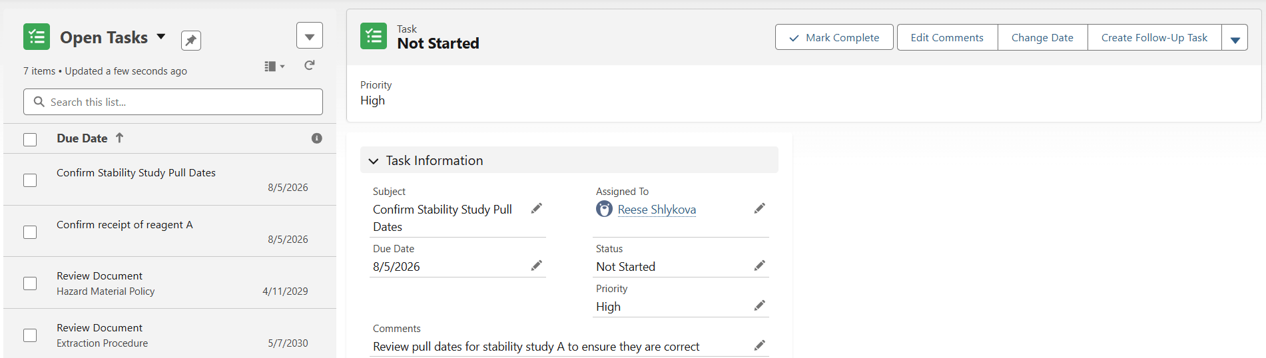Show more task actions dropdown arrow
This screenshot has width=1266, height=358.
[1235, 37]
